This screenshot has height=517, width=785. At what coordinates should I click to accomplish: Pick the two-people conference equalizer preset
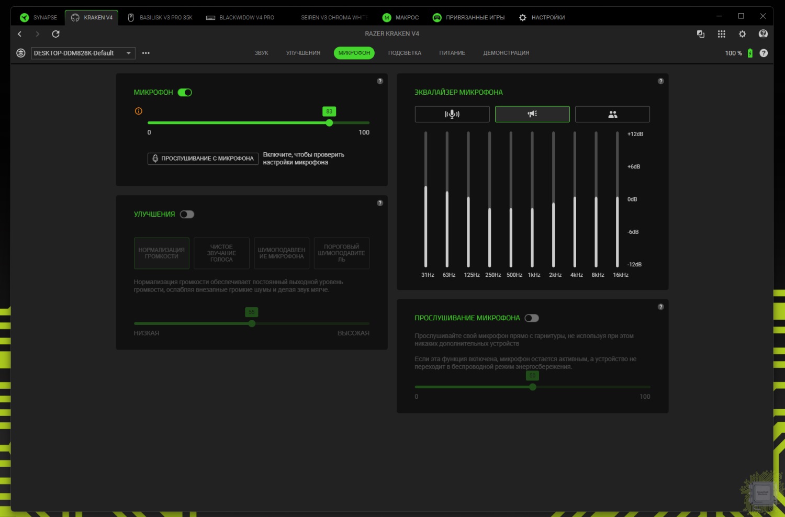click(x=612, y=114)
